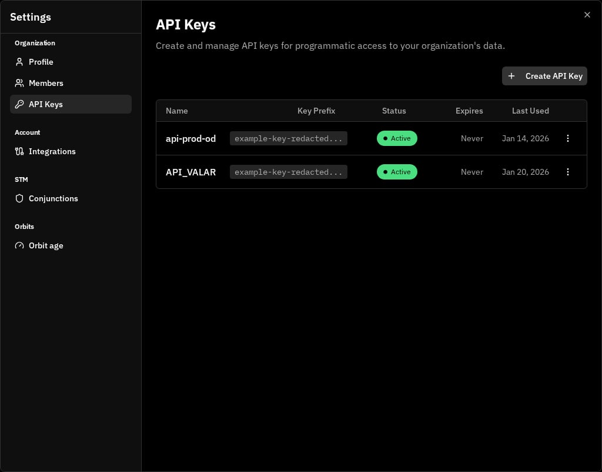Click the Account section label
The width and height of the screenshot is (602, 472).
(x=27, y=132)
